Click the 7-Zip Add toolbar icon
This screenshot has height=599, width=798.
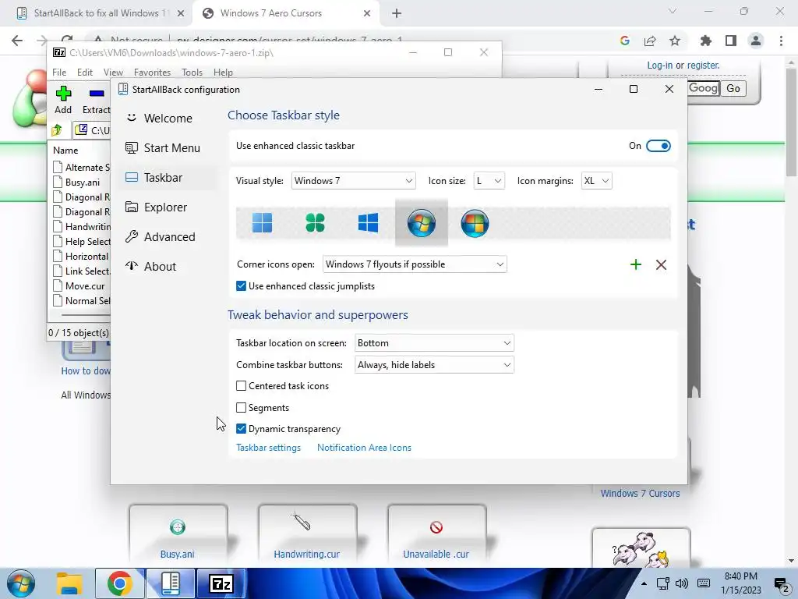(x=63, y=100)
